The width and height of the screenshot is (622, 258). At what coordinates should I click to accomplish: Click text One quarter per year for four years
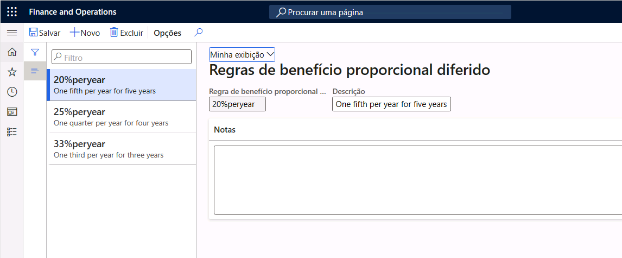(x=111, y=123)
